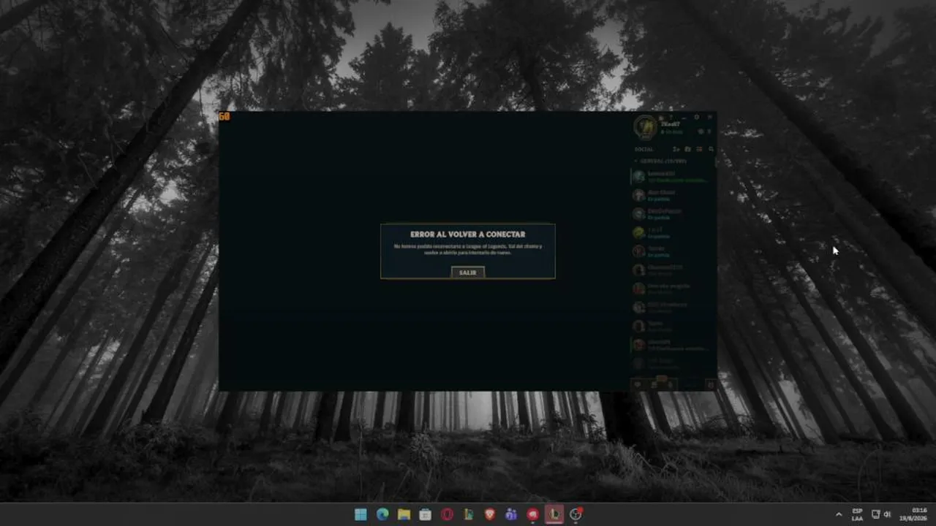Select friend Alex Chovi in the friends list

point(673,195)
